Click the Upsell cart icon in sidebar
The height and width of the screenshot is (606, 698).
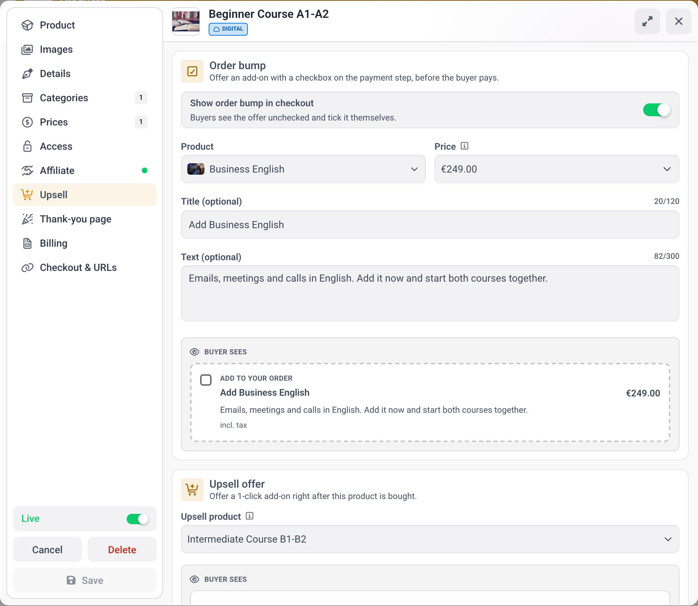[x=27, y=195]
